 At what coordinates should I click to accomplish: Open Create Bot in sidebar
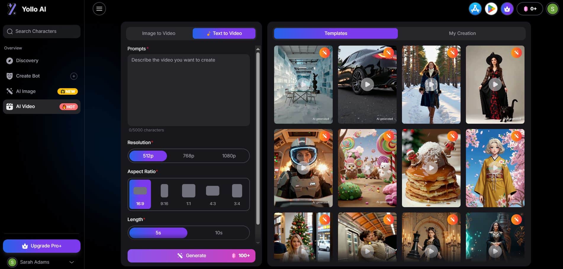[42, 76]
